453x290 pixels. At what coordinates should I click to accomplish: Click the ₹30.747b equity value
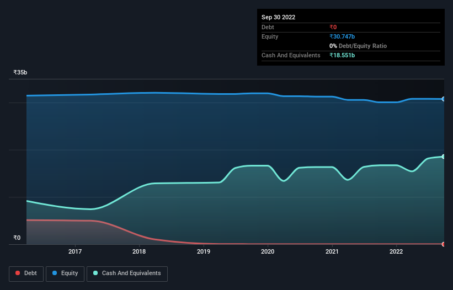[x=342, y=36]
